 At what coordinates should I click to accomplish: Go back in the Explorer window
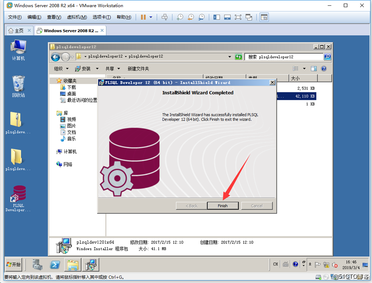click(x=55, y=57)
